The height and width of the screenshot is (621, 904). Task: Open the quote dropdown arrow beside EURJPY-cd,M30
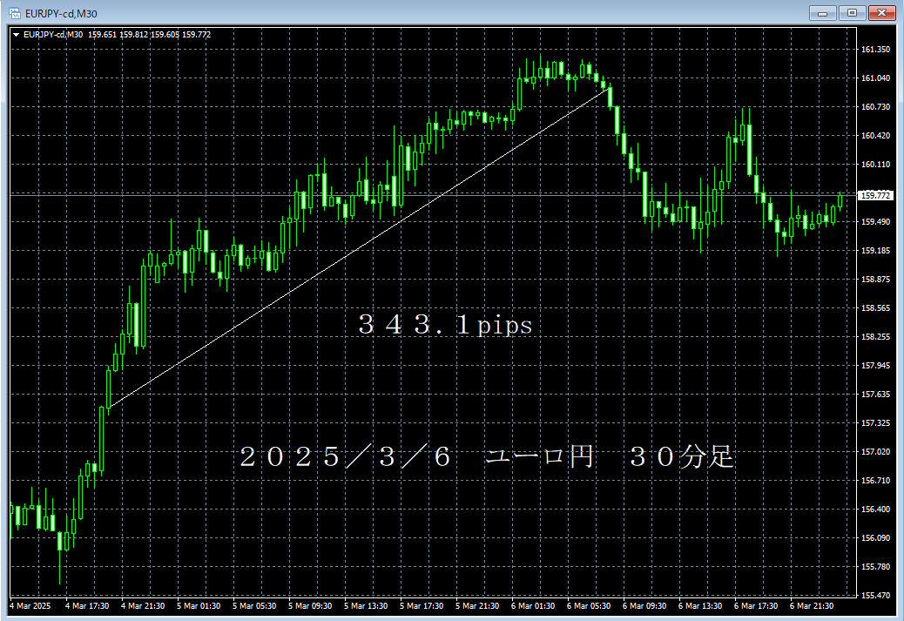click(x=16, y=35)
